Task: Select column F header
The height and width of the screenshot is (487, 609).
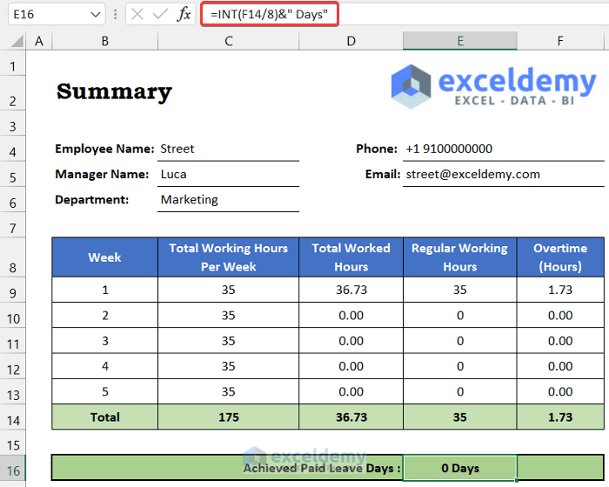Action: (x=560, y=41)
